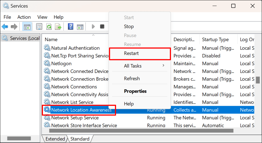Screen dimensions: 262x143
Task: Expand the All Tasks submenu arrow
Action: point(163,66)
